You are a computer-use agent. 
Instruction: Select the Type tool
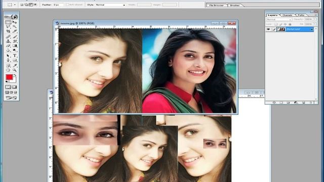15,56
